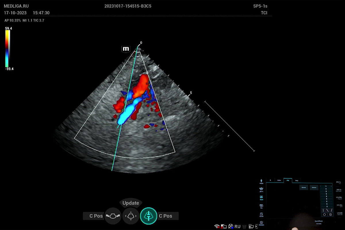Click the hexagon settings icon under TGC sliders

coord(330,214)
